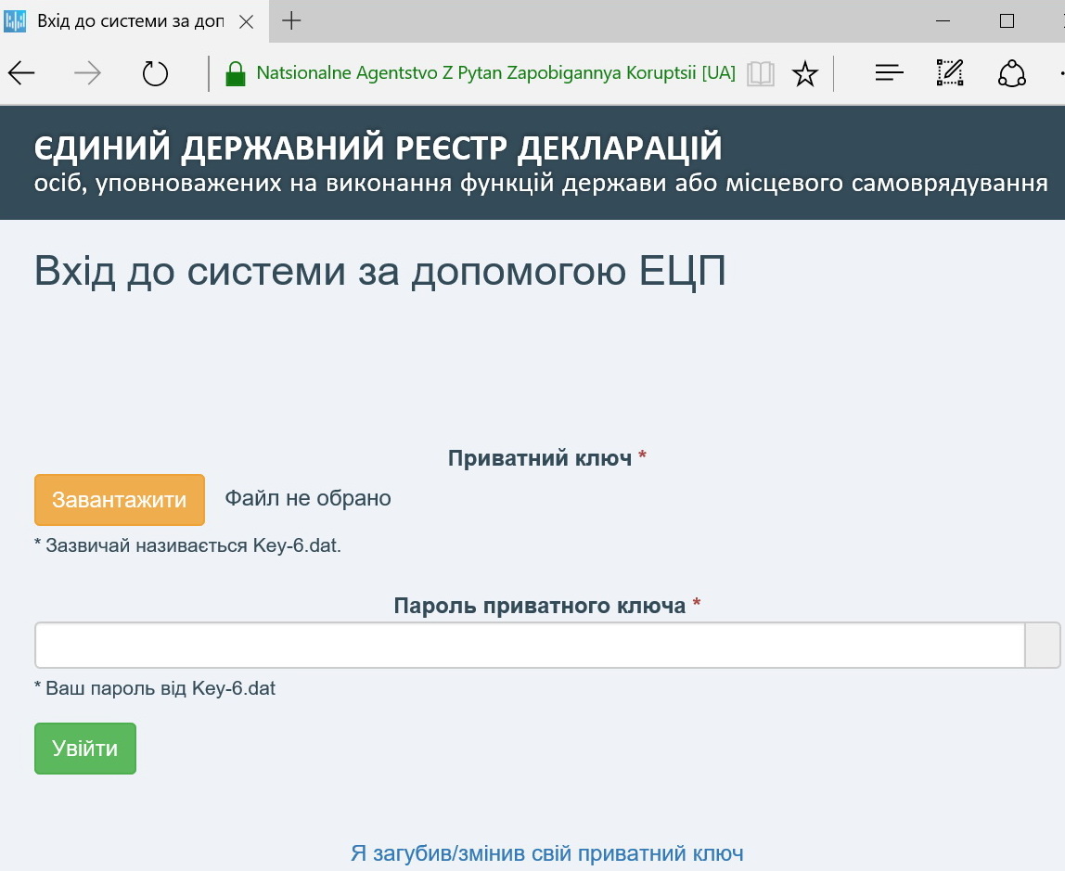
Task: Click the Share icon in toolbar
Action: [1011, 73]
